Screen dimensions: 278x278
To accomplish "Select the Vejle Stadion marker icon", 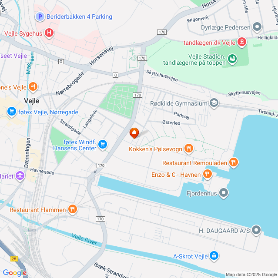I will click(x=232, y=59).
